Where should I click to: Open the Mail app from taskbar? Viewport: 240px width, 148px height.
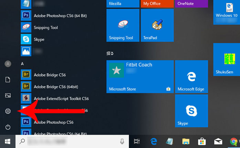tap(218, 141)
